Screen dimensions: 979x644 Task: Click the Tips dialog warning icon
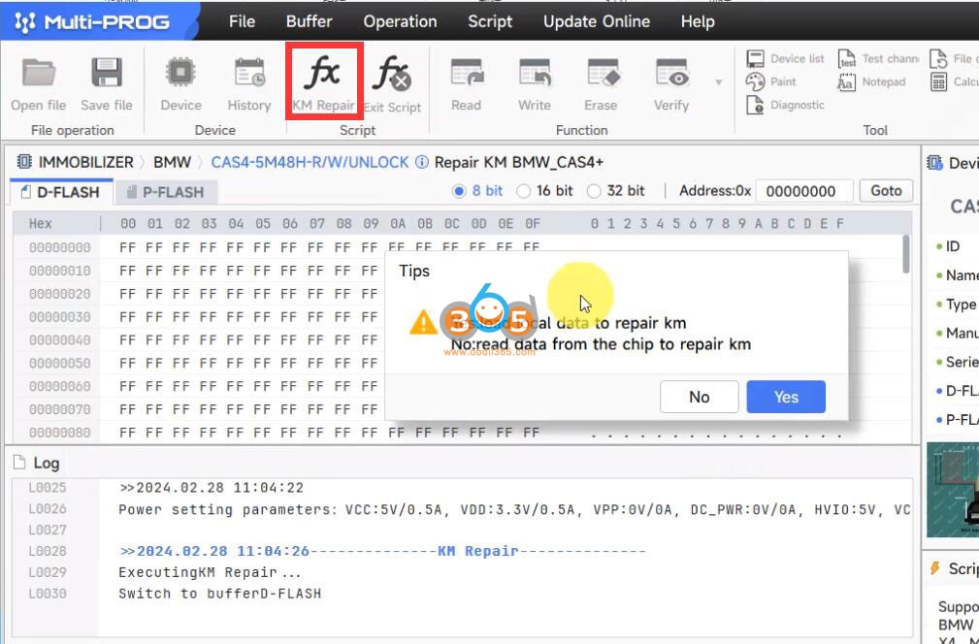(423, 322)
